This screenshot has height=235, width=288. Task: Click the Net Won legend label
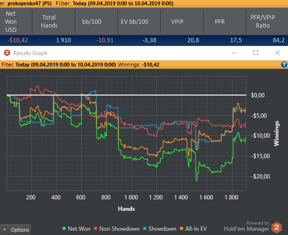79,229
